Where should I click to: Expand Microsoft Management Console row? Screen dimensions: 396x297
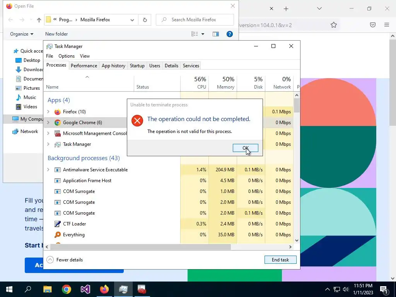tap(48, 133)
